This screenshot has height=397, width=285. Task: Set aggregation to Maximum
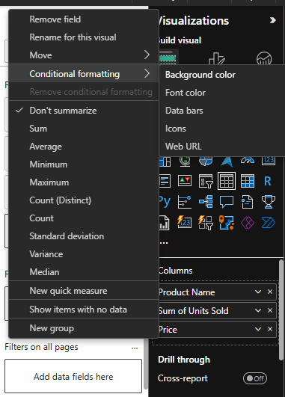point(84,182)
